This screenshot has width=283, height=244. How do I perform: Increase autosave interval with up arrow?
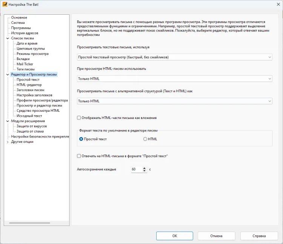[144, 168]
